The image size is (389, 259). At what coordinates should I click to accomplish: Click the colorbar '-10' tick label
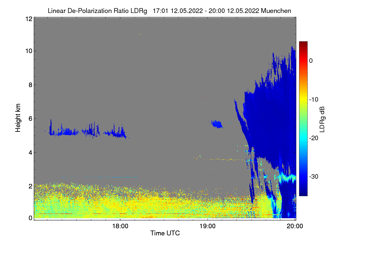[x=313, y=99]
